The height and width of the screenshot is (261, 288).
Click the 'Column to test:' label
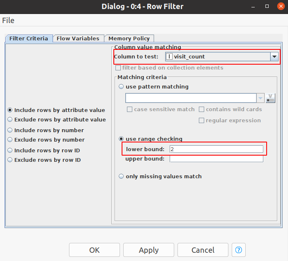(x=136, y=56)
